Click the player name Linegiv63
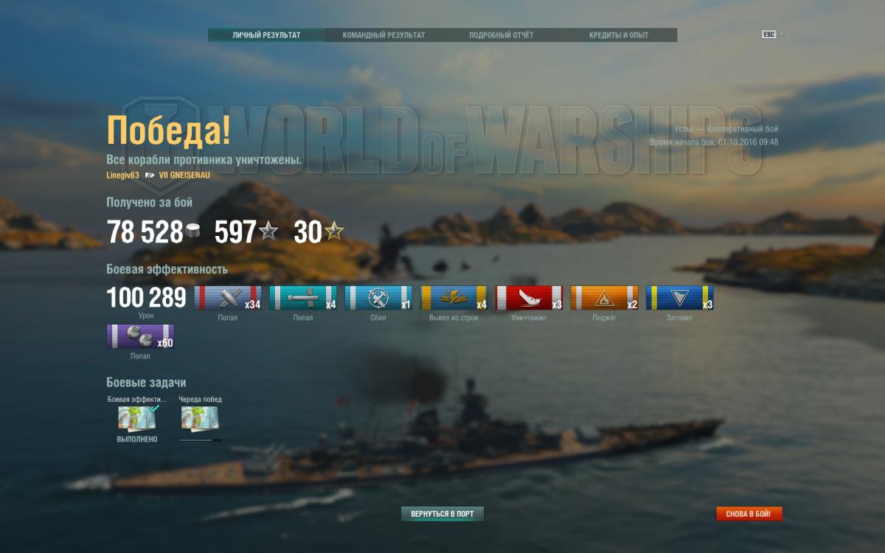Image resolution: width=885 pixels, height=553 pixels. [x=122, y=175]
